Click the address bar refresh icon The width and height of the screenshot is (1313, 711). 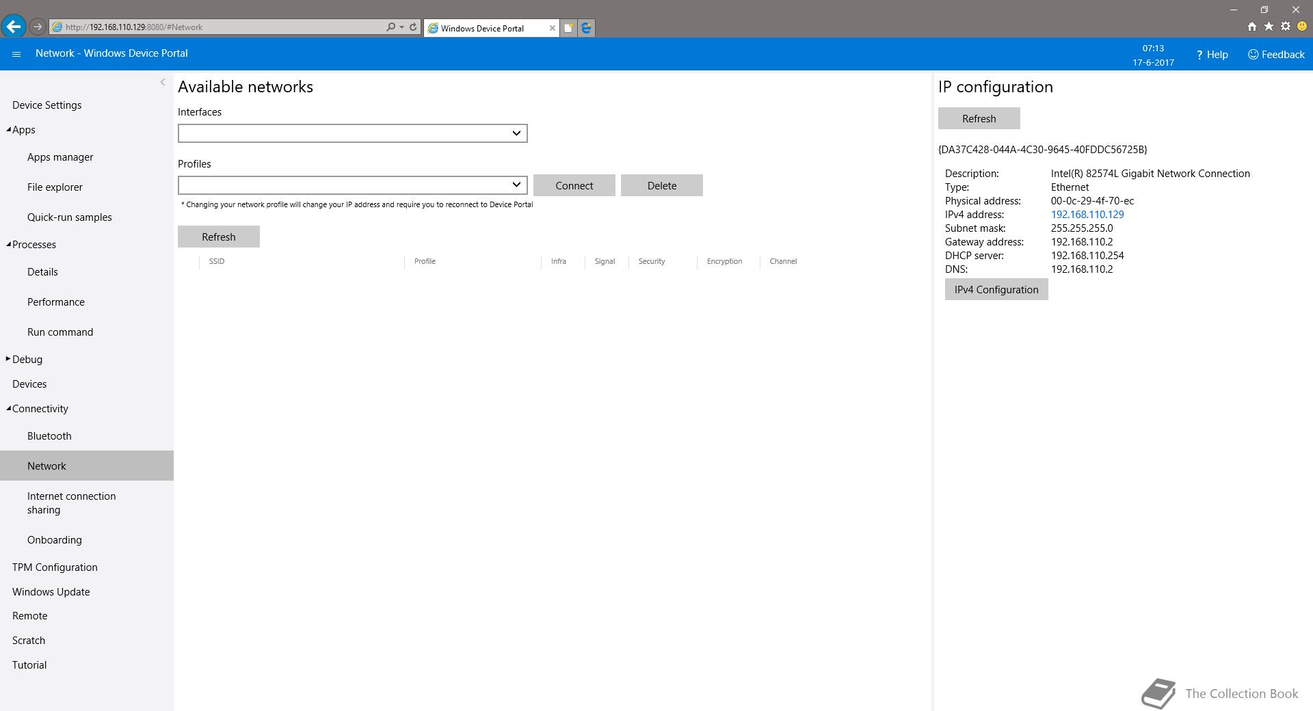click(413, 27)
